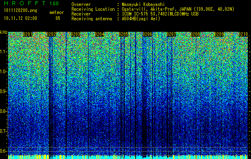
Task: Click the 0210 time marker
Action: tap(243, 34)
